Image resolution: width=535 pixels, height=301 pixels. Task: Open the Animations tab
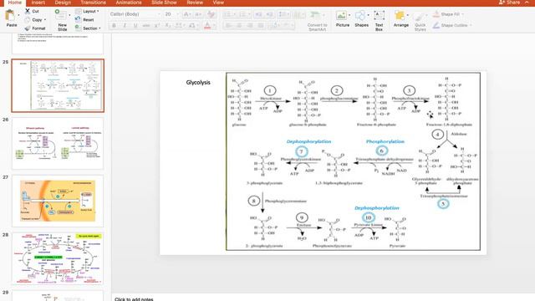[x=129, y=3]
